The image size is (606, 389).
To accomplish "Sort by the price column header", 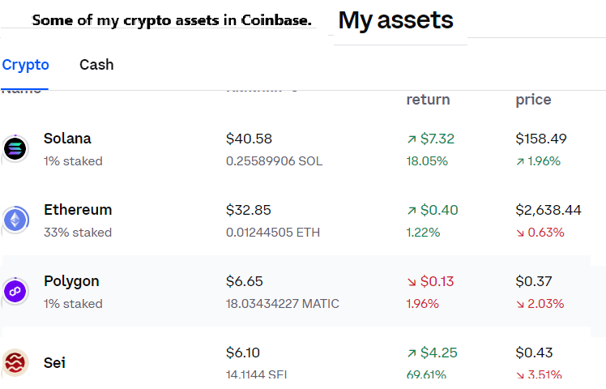I will (x=533, y=100).
